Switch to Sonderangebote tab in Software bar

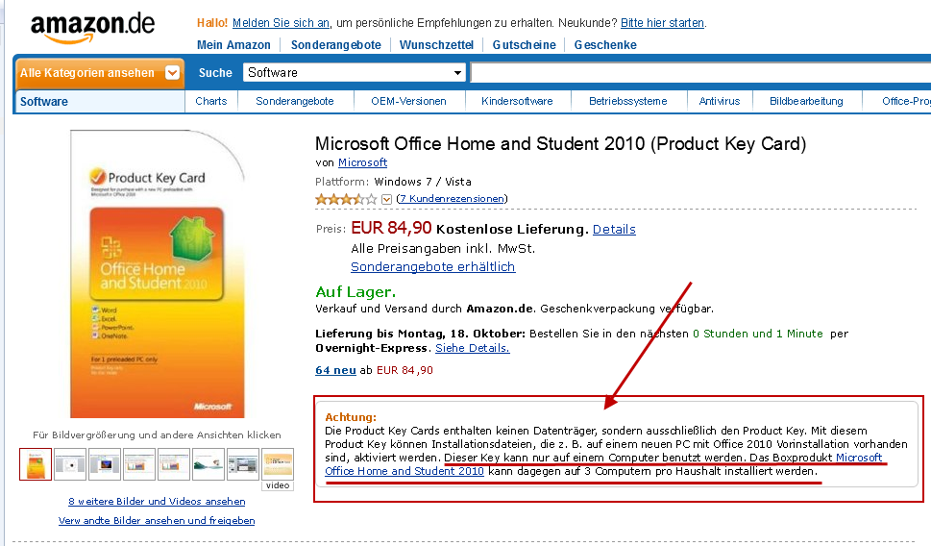tap(295, 101)
